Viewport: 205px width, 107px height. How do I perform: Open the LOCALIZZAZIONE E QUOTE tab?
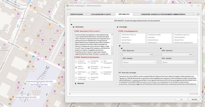101,14
